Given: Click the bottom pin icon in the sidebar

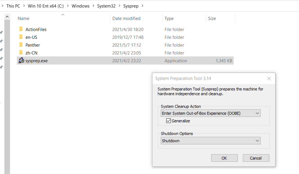Looking at the screenshot, I should tap(1, 67).
